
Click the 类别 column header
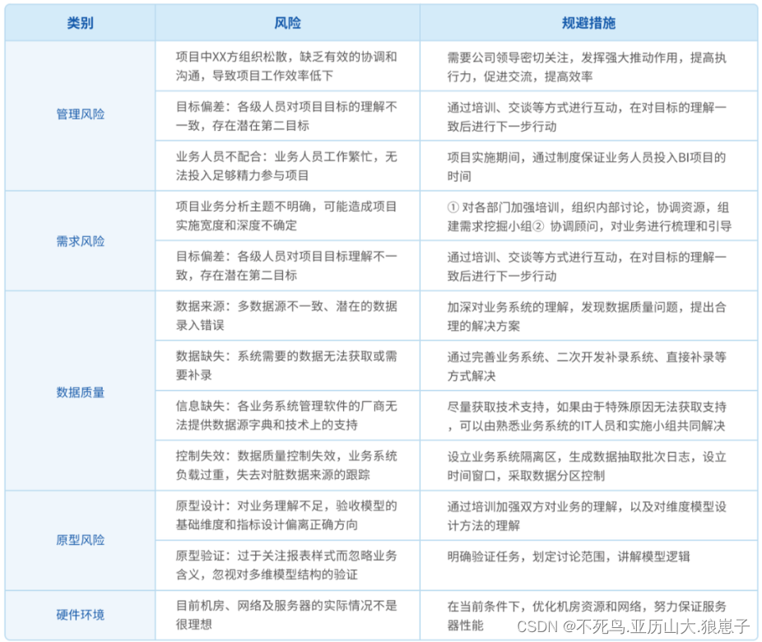tap(80, 23)
